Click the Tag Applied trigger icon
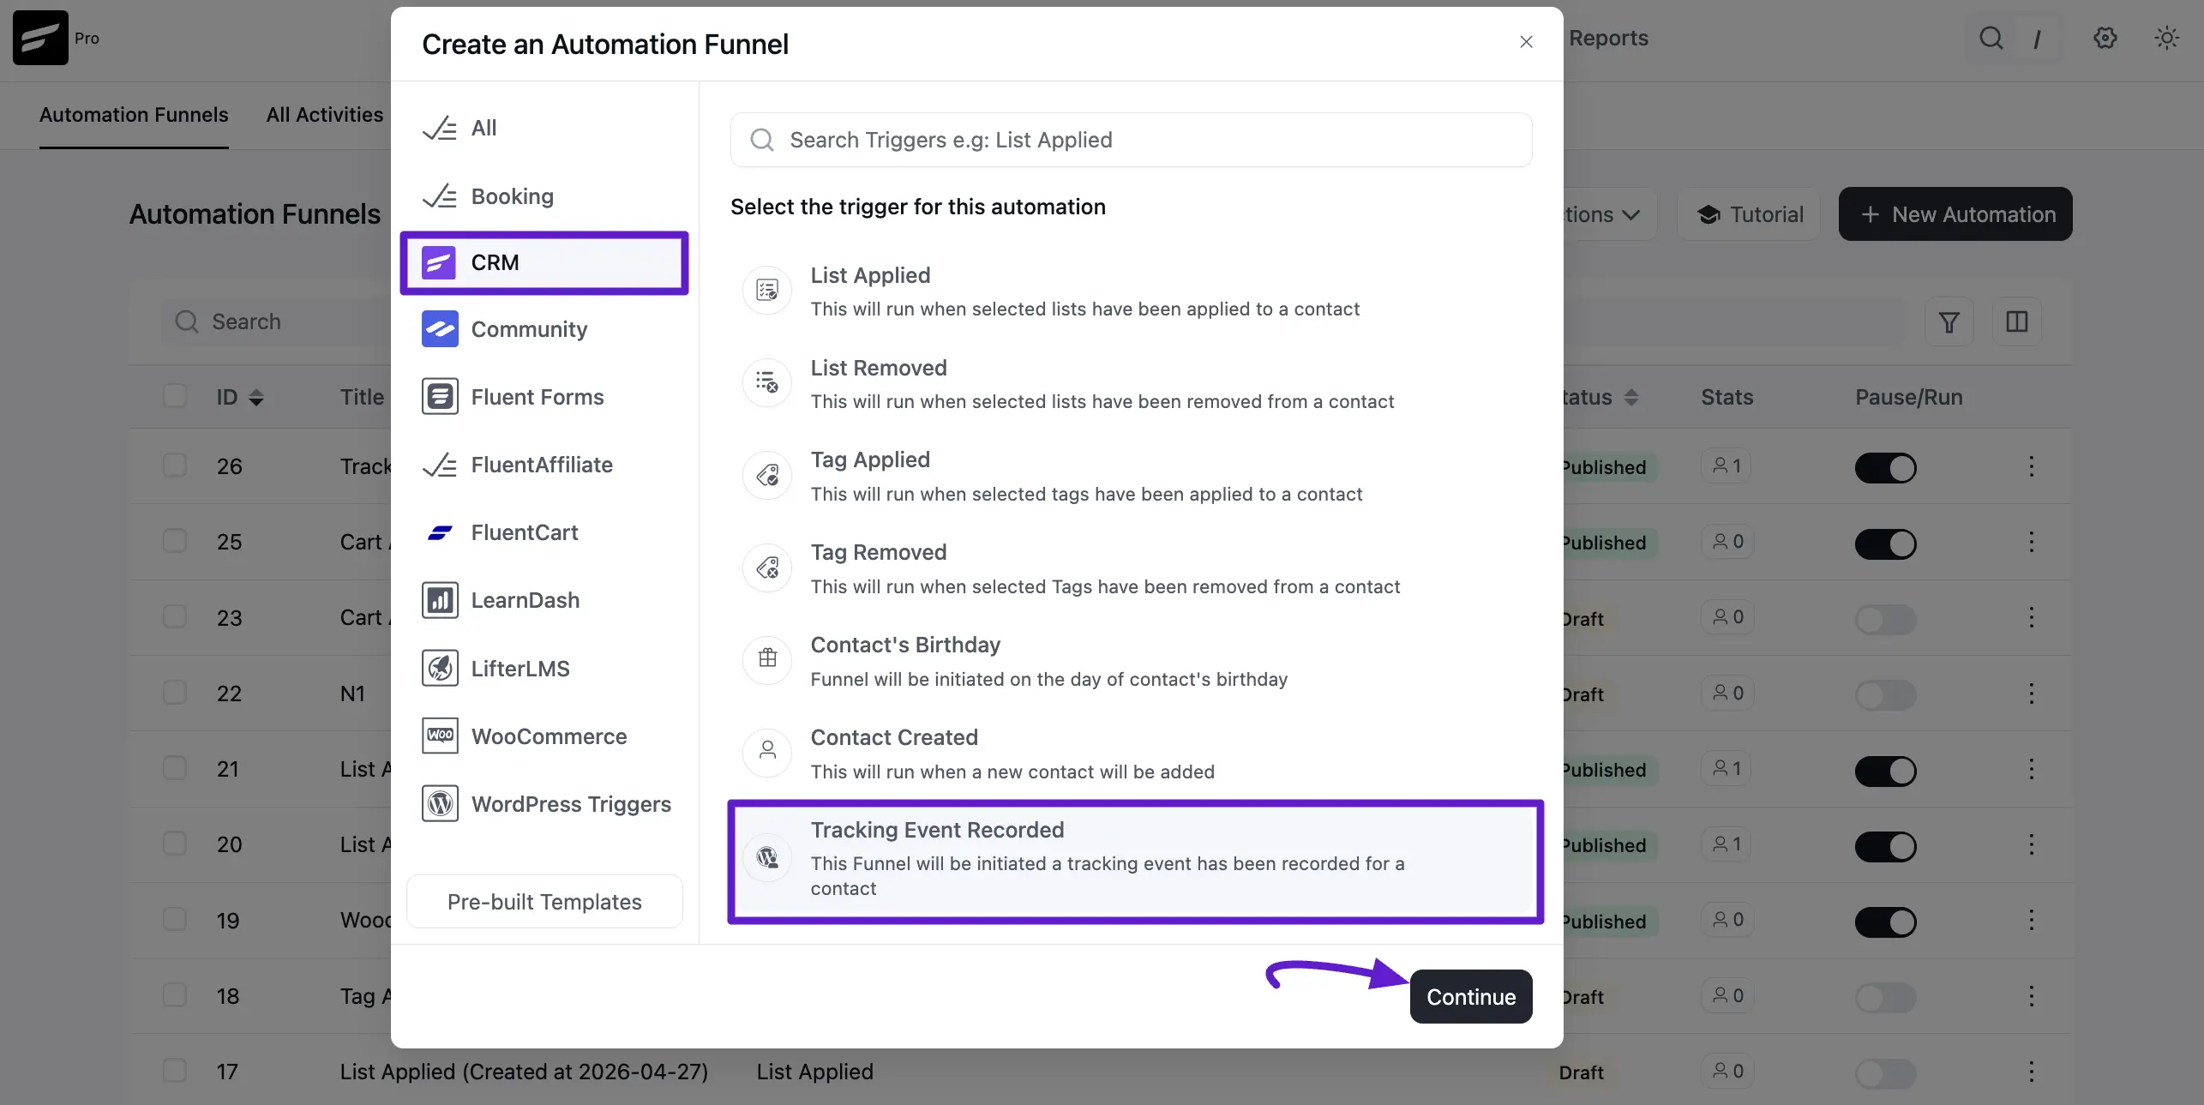Image resolution: width=2204 pixels, height=1105 pixels. tap(767, 476)
